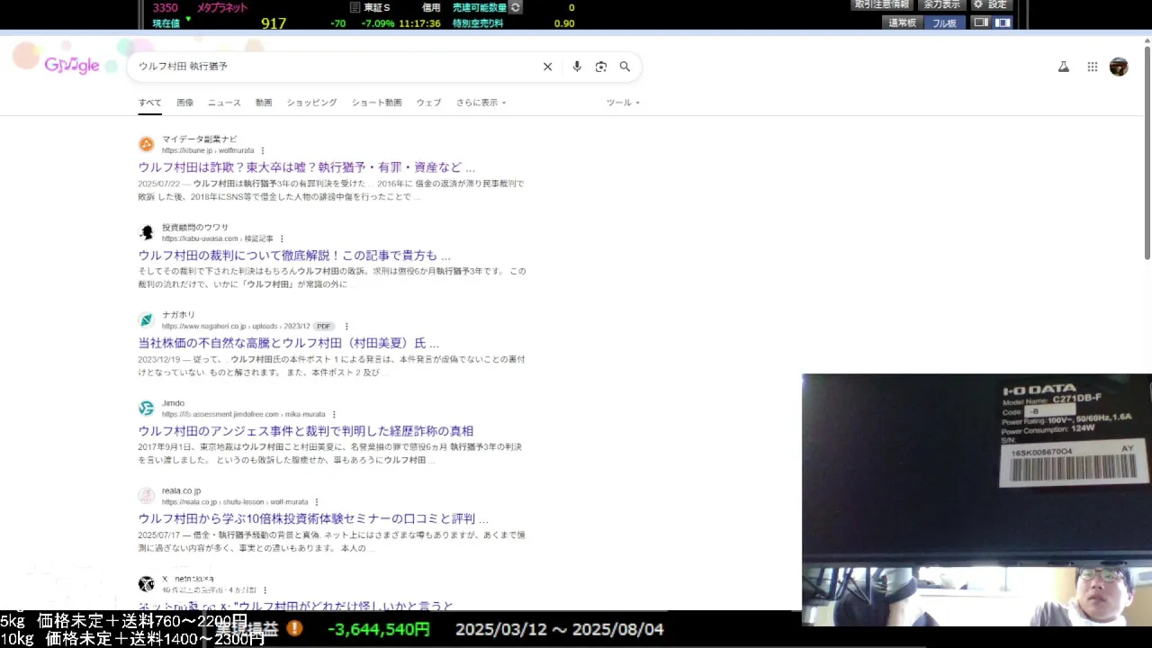Open result ウルフ村田は詐欺？東大卒は嘘？
Viewport: 1152px width, 648px height.
coord(306,167)
